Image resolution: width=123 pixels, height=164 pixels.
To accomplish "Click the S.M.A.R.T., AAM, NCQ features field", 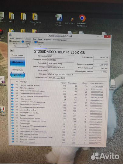I will (77, 78).
